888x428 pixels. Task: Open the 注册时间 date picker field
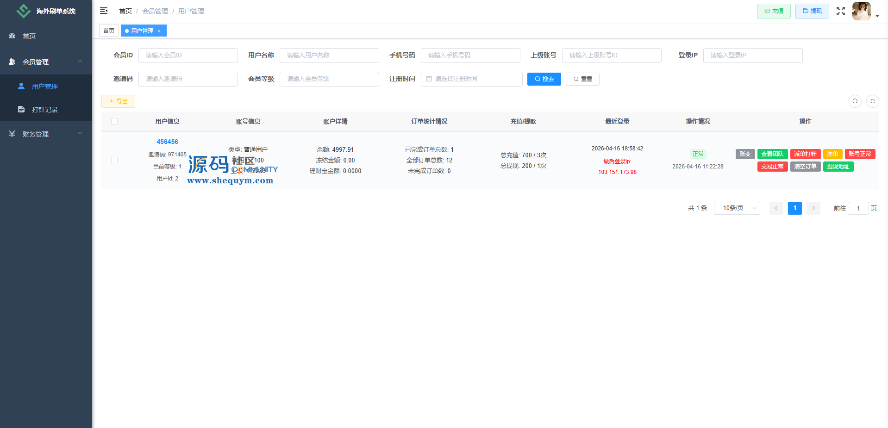tap(471, 79)
